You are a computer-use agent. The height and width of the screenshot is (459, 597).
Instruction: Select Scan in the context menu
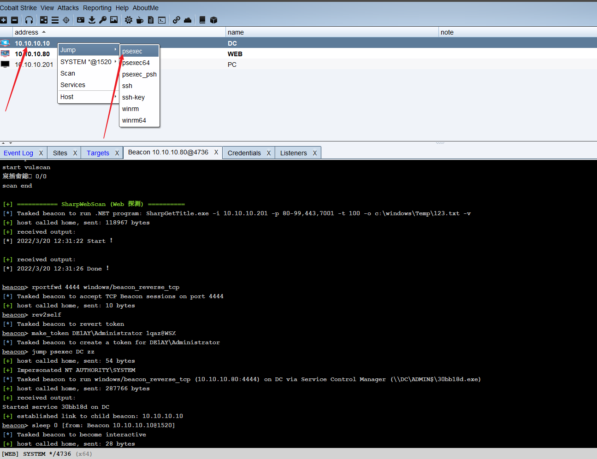point(89,73)
